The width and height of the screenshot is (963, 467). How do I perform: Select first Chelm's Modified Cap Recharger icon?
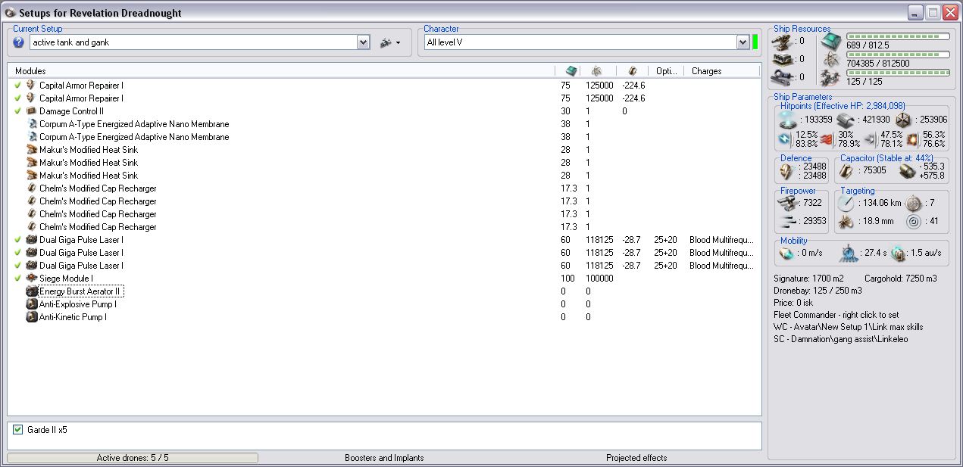tap(31, 188)
